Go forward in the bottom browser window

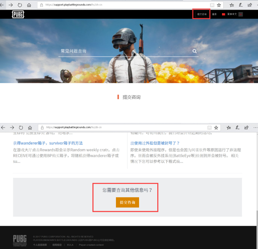[12, 127]
